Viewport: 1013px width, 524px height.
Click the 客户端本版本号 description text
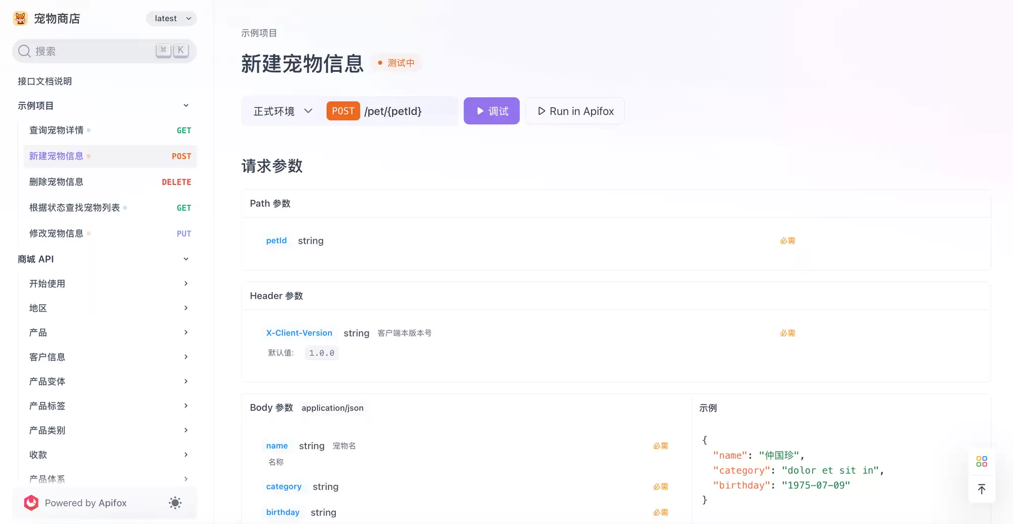tap(405, 333)
